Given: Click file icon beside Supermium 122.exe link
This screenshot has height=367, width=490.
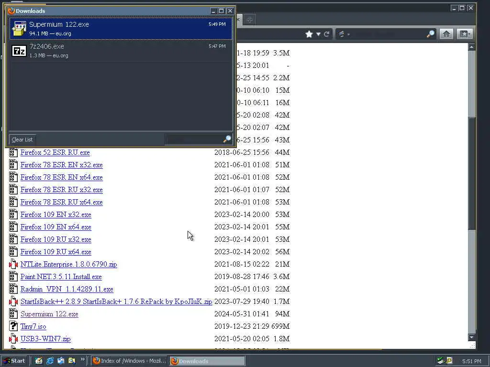Looking at the screenshot, I should 13,314.
